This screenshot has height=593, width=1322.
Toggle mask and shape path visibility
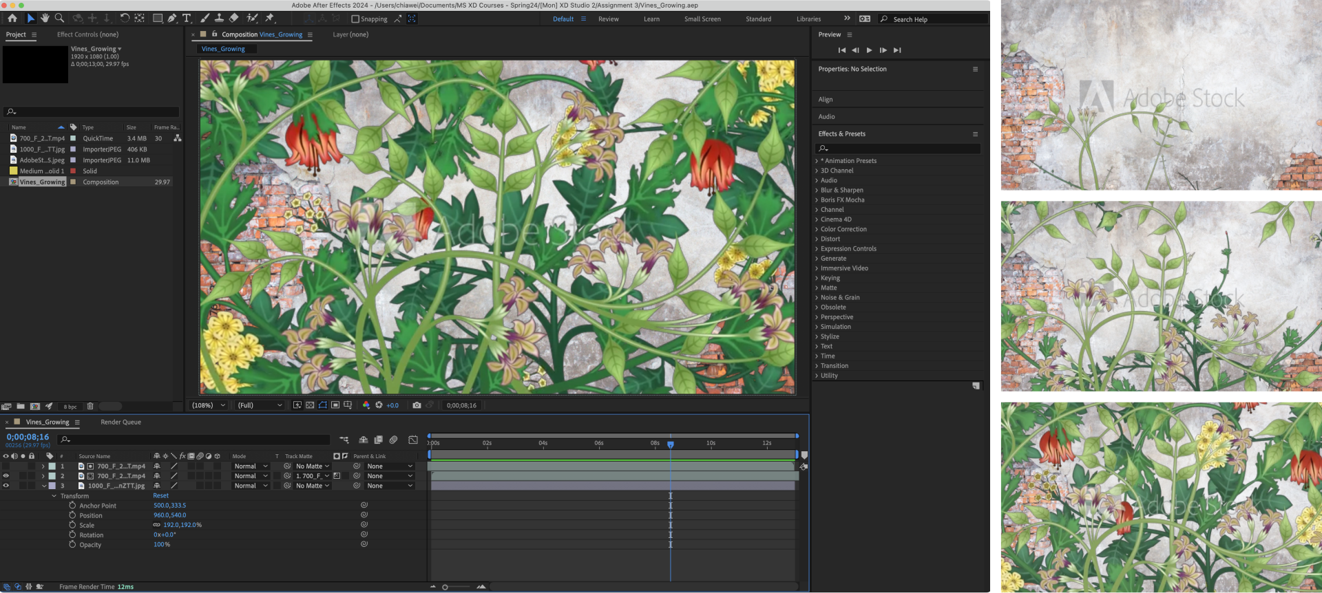click(x=322, y=405)
